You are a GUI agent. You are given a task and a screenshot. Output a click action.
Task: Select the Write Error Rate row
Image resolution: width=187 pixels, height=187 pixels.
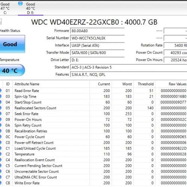(93, 183)
